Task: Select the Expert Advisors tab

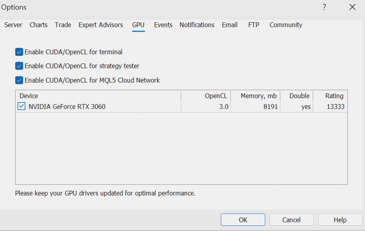Action: pyautogui.click(x=101, y=25)
